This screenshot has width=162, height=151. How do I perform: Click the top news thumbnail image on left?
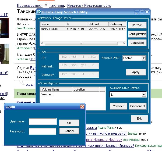pyautogui.click(x=4, y=28)
